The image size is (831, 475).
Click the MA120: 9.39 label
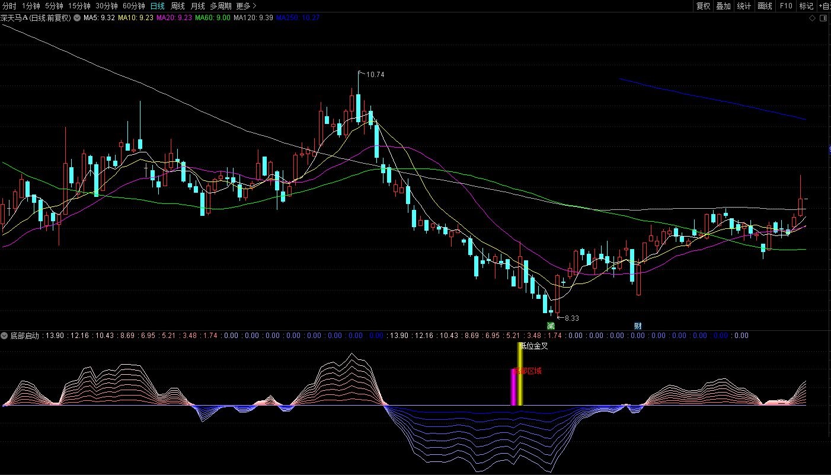point(254,18)
